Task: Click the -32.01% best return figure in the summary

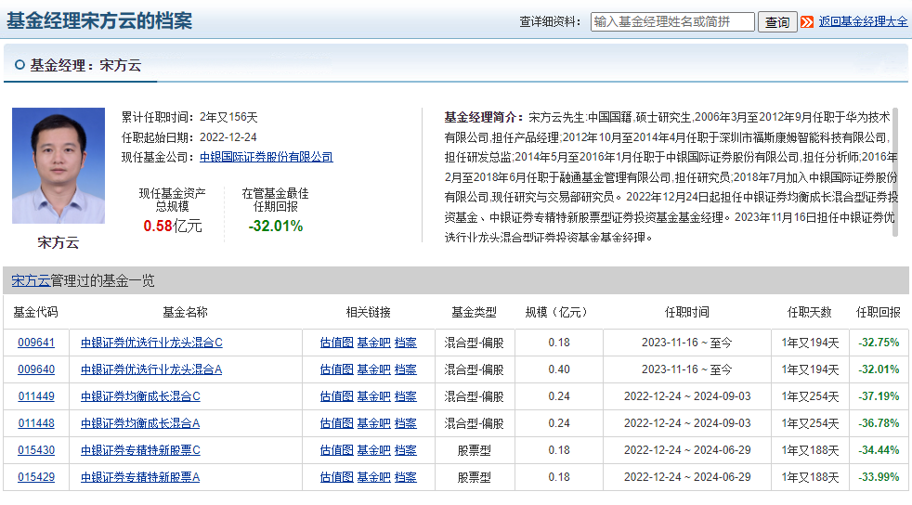Action: click(276, 227)
